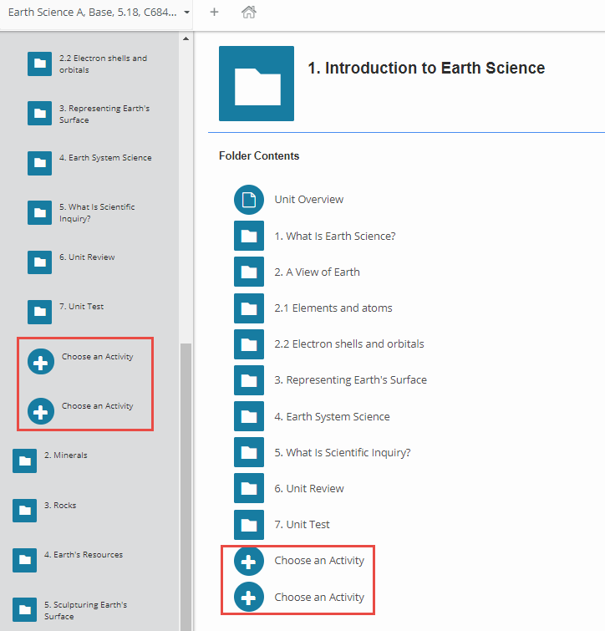Image resolution: width=605 pixels, height=631 pixels.
Task: Open 1. What Is Earth Science? link
Action: point(334,236)
